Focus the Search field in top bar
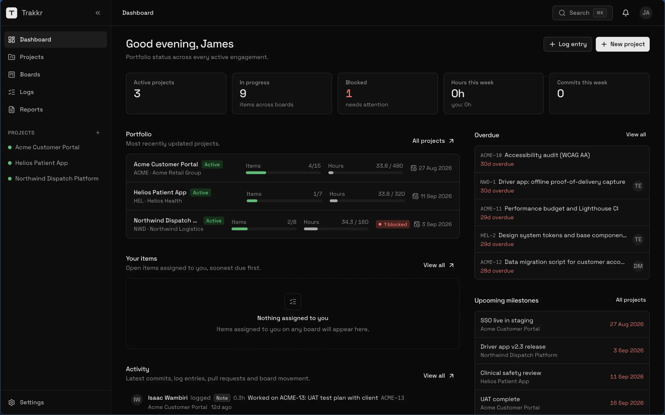 pyautogui.click(x=582, y=13)
